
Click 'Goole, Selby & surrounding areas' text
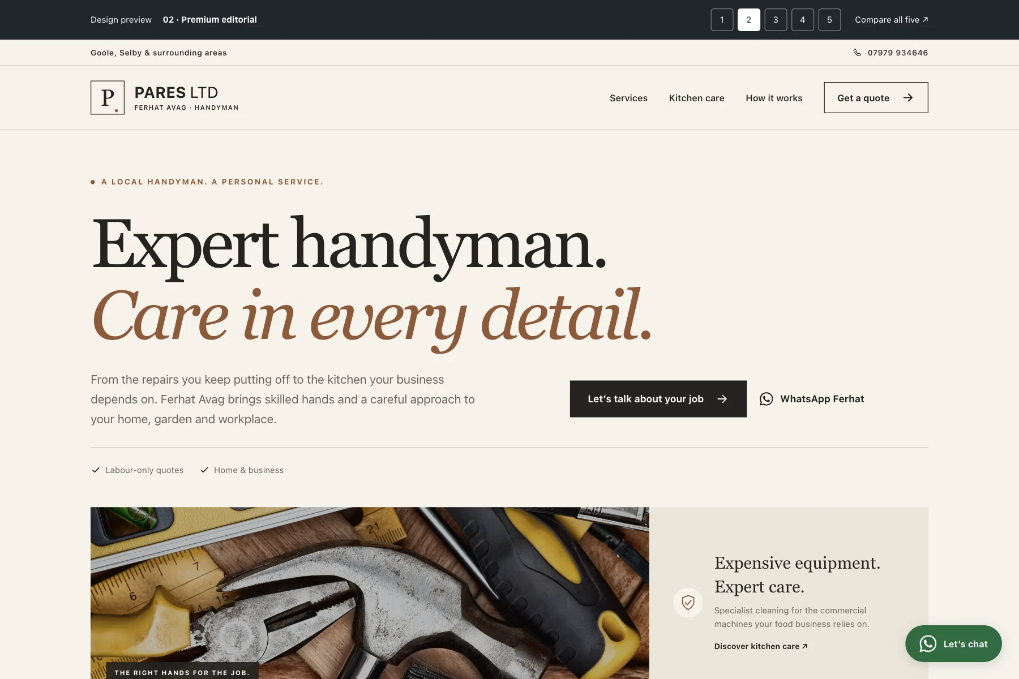point(159,53)
